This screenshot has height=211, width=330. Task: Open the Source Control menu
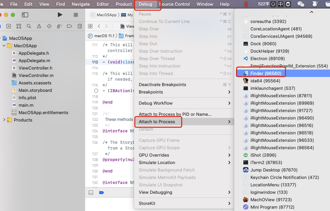click(x=174, y=4)
